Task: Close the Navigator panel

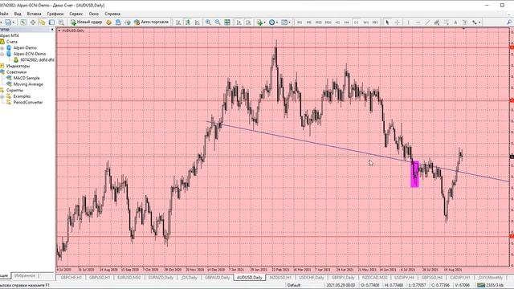Action: (52, 30)
